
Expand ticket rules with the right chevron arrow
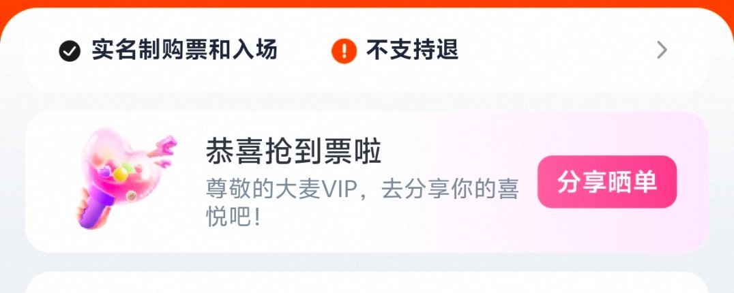click(662, 50)
